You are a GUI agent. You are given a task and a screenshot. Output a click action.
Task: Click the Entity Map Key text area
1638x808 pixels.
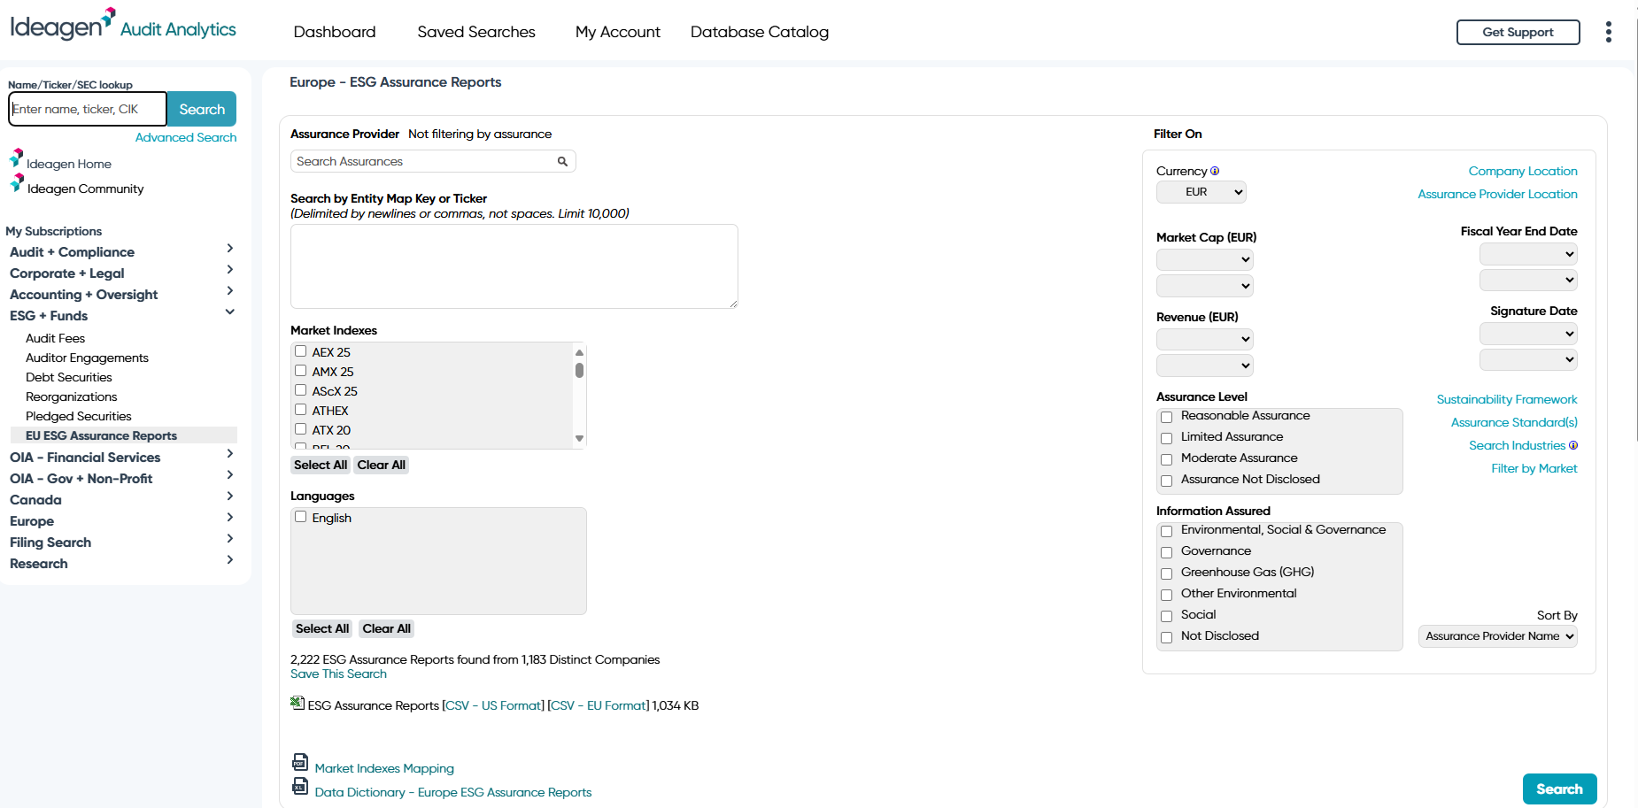pos(514,266)
